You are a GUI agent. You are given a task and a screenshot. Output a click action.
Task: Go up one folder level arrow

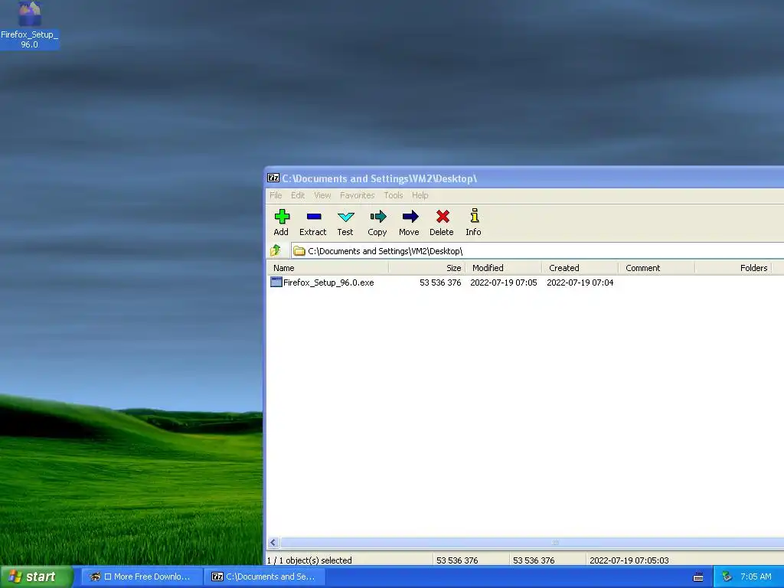[x=276, y=250]
